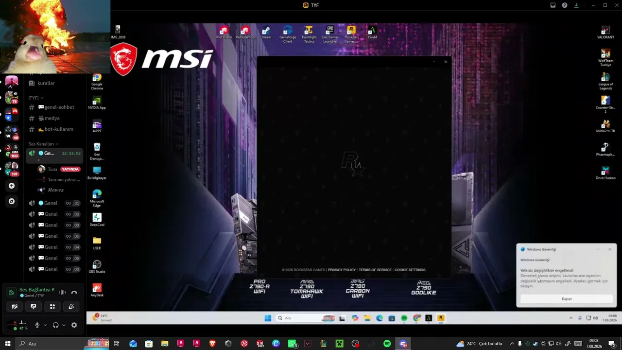Image resolution: width=622 pixels, height=350 pixels.
Task: Click Mawex in the voice channel
Action: pos(58,190)
